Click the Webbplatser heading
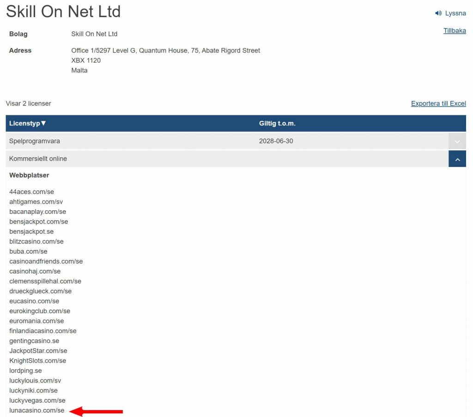Screen dimensions: 473x417 coord(29,175)
